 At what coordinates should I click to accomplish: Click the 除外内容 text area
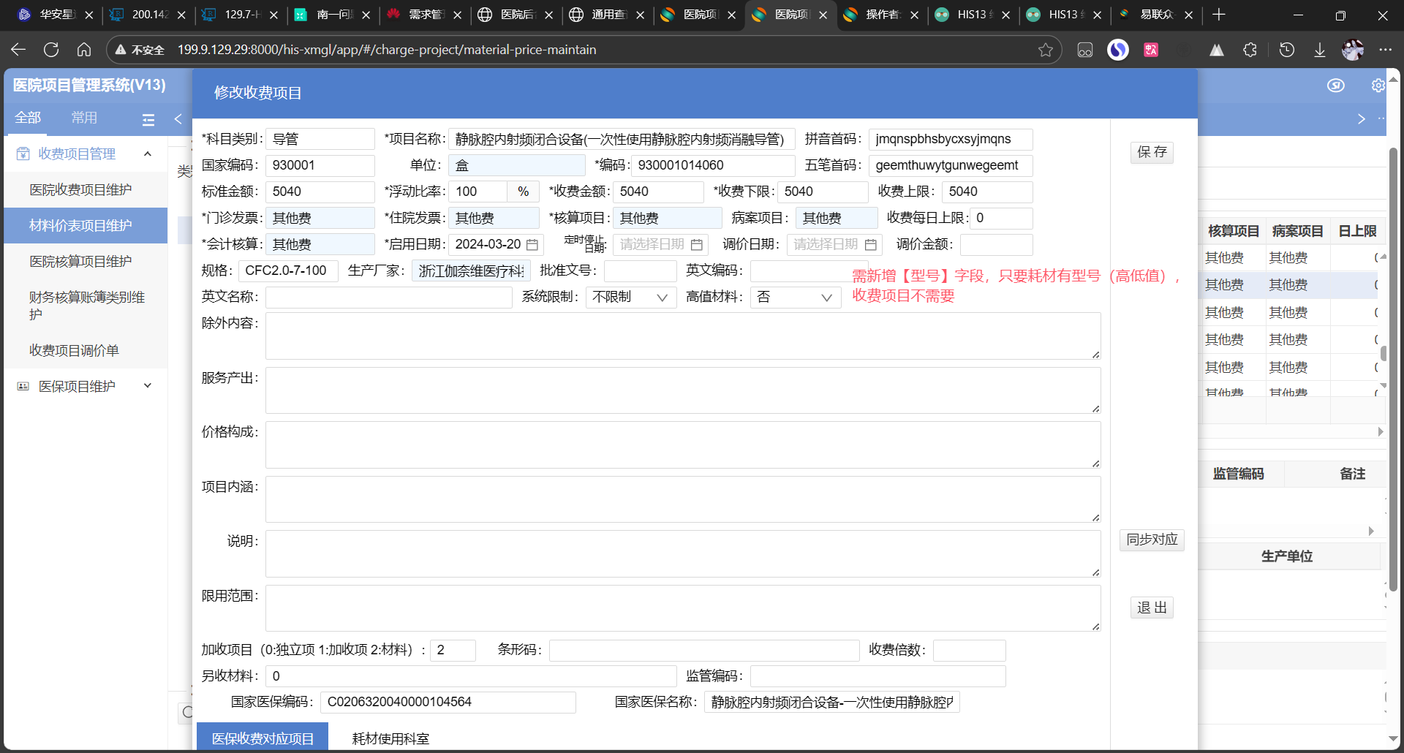coord(683,336)
